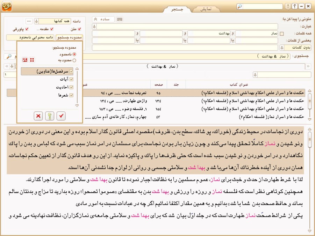Click the down-arrow icon beside the left double-chevron
The width and height of the screenshot is (315, 236).
click(x=12, y=66)
